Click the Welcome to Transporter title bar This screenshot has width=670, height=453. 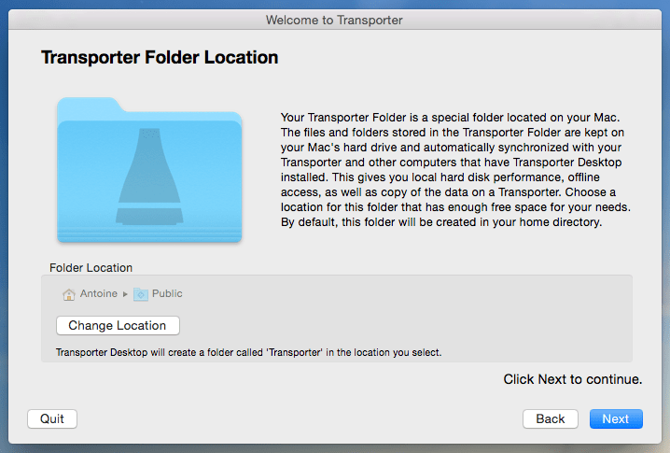click(335, 21)
